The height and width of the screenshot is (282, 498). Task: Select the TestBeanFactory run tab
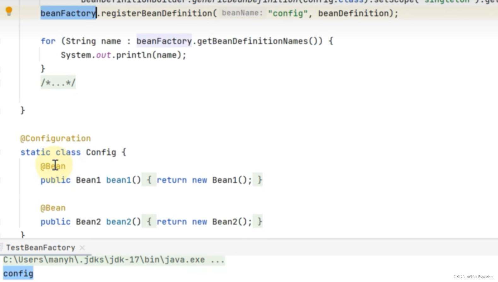pos(40,248)
